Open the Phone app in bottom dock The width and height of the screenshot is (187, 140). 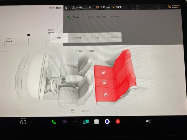point(54,122)
